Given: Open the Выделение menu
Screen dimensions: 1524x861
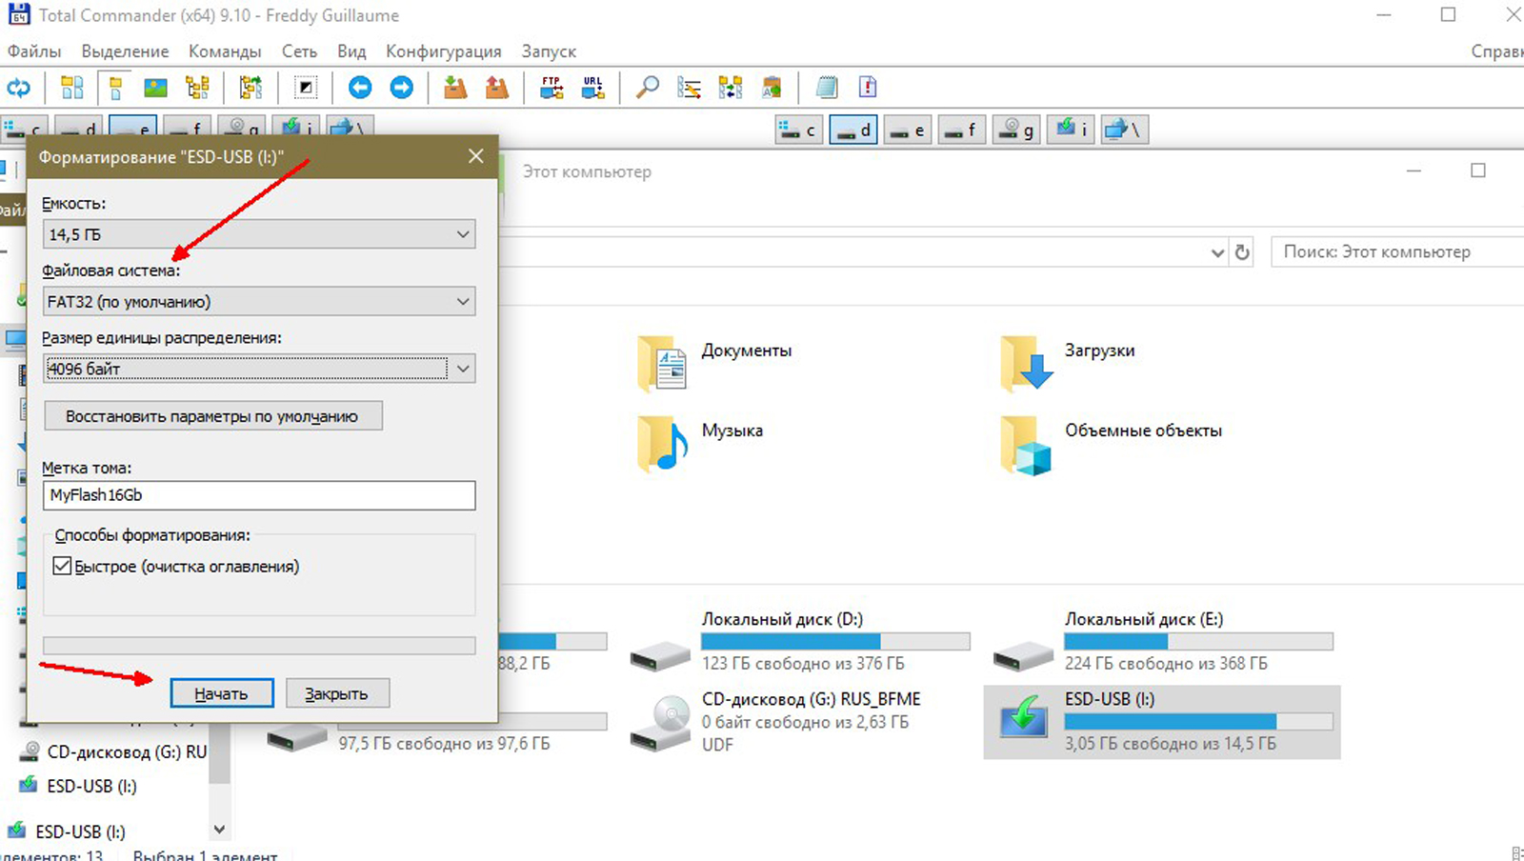Looking at the screenshot, I should (x=125, y=51).
